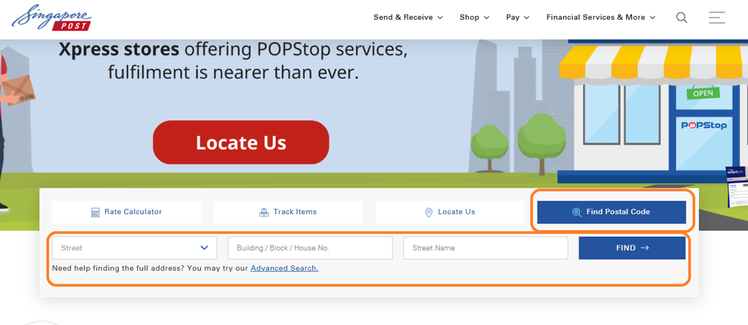Open the hamburger menu icon
This screenshot has height=325, width=748.
pyautogui.click(x=717, y=18)
